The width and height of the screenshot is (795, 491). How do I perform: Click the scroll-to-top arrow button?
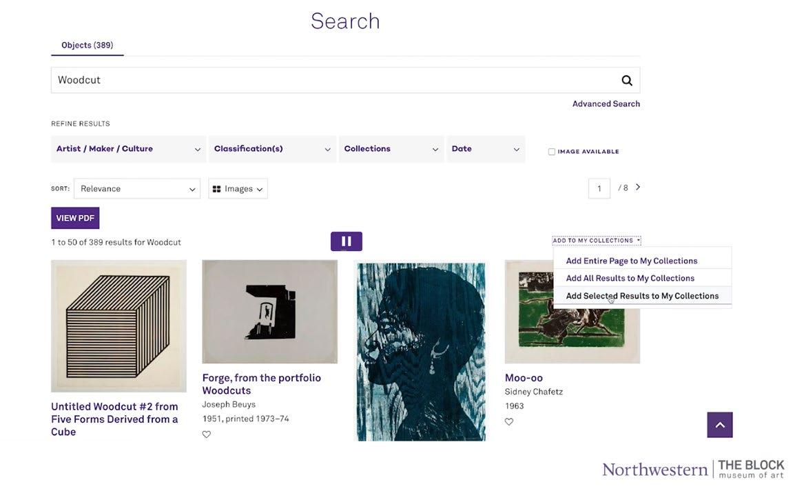pyautogui.click(x=719, y=425)
